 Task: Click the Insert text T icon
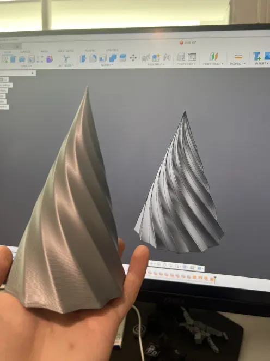pyautogui.click(x=257, y=56)
